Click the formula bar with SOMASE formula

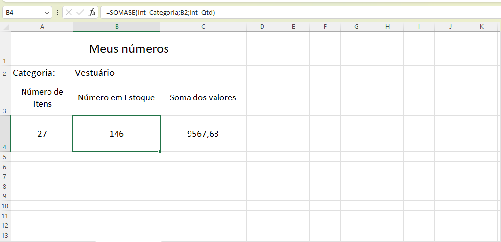300,13
